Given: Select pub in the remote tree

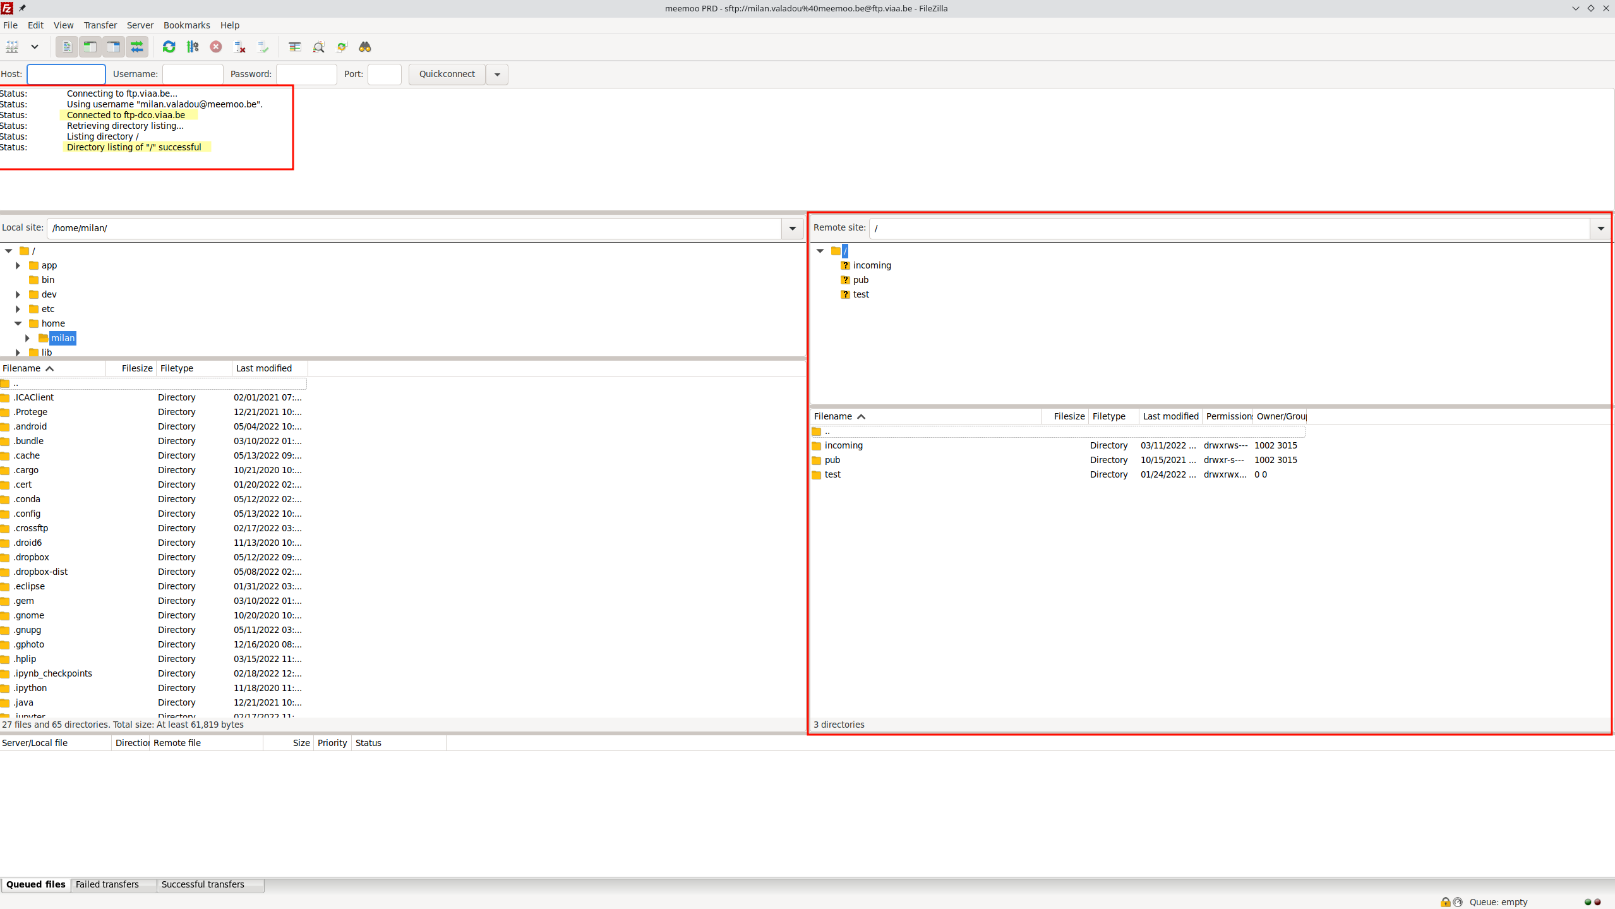Looking at the screenshot, I should [860, 280].
